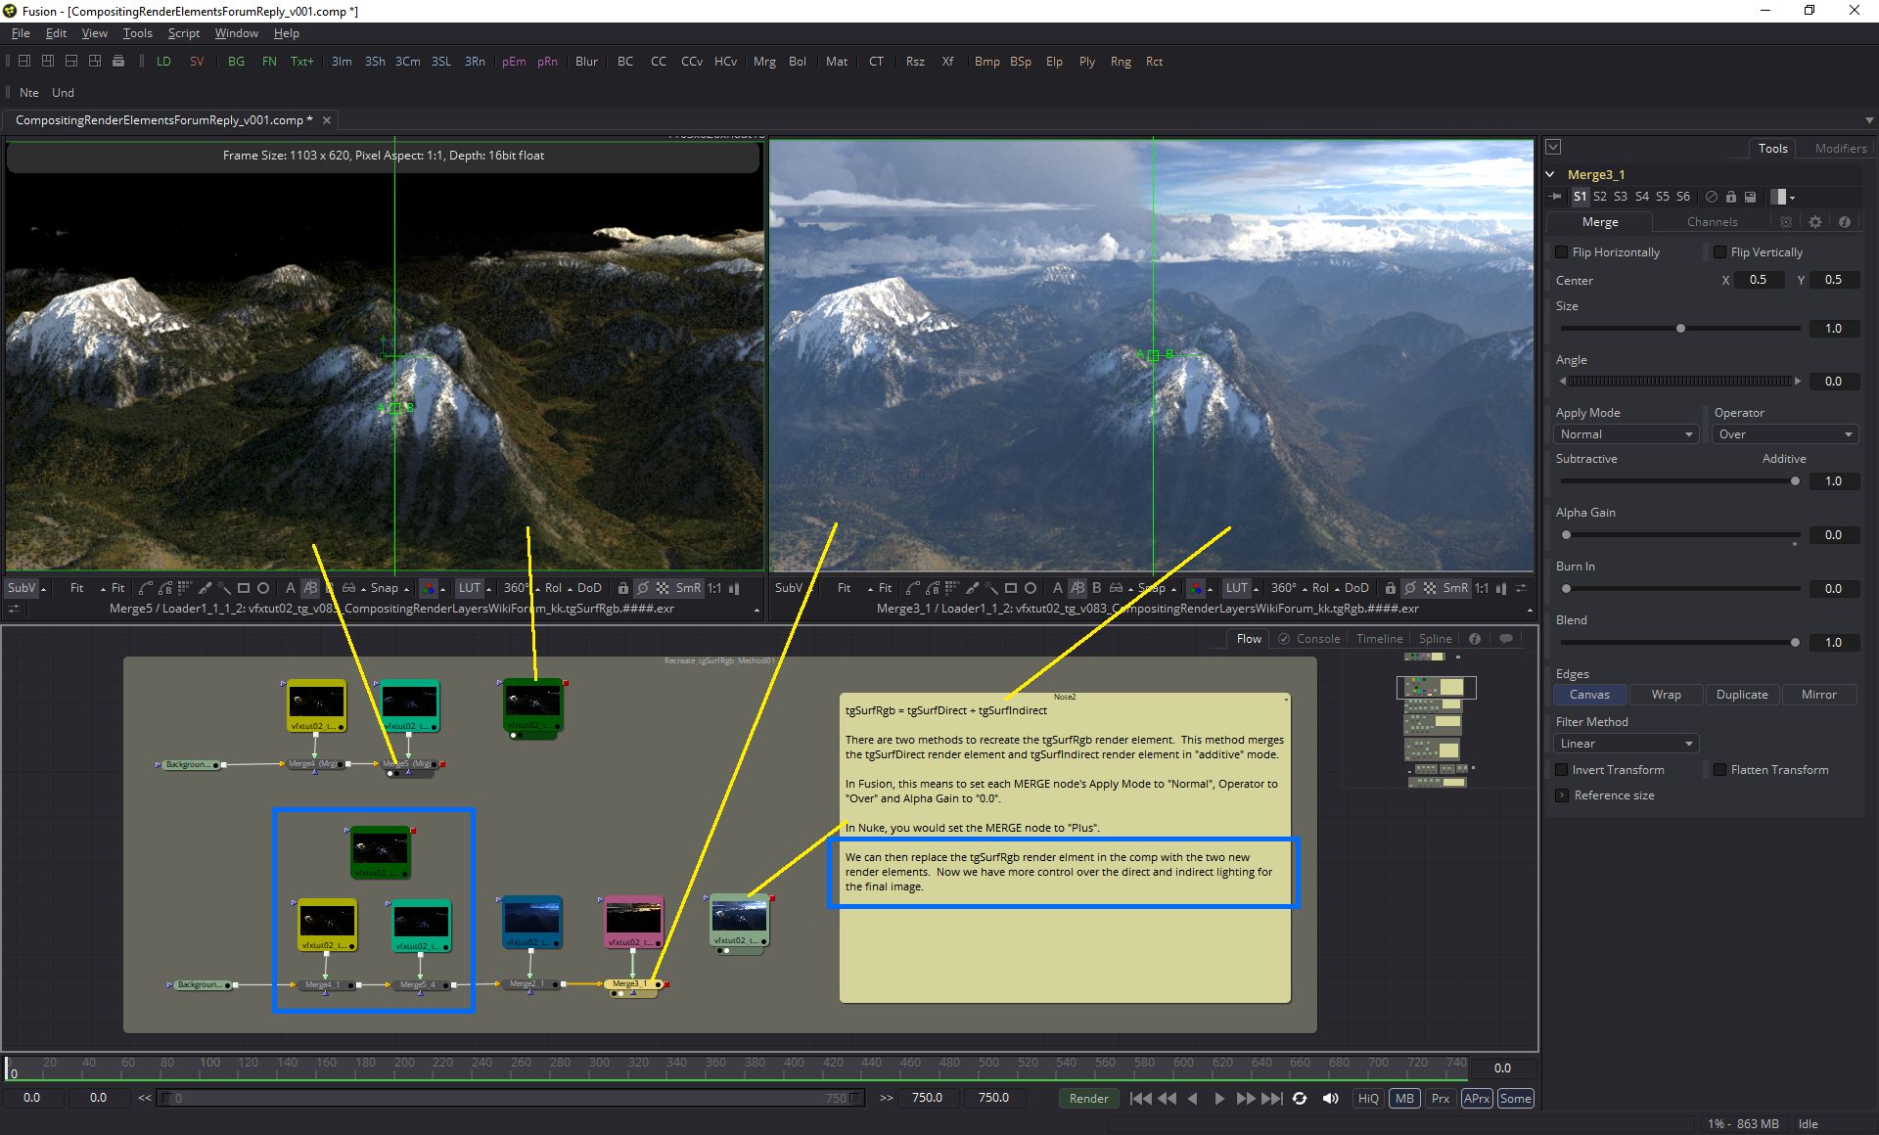Add a Loader with LD toolbar icon
Image resolution: width=1879 pixels, height=1135 pixels.
click(163, 61)
